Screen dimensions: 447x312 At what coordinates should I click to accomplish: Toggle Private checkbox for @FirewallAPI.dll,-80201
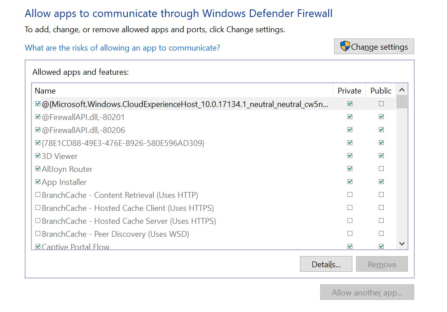coord(350,117)
